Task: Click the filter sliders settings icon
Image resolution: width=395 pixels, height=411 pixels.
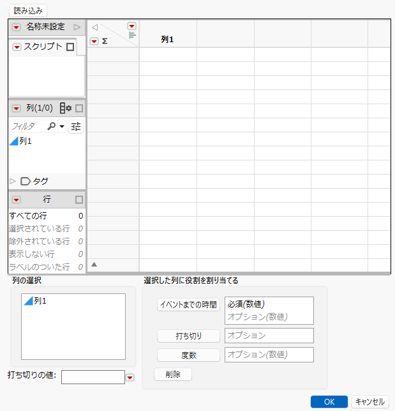Action: coord(76,127)
